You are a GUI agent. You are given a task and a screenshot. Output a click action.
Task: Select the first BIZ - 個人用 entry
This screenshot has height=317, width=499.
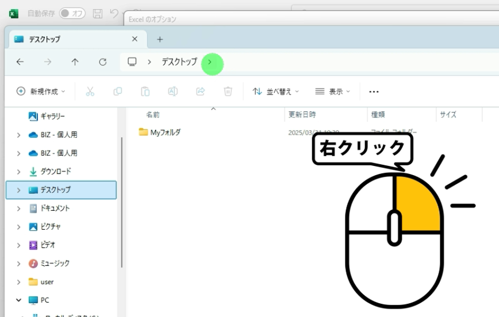coord(53,135)
